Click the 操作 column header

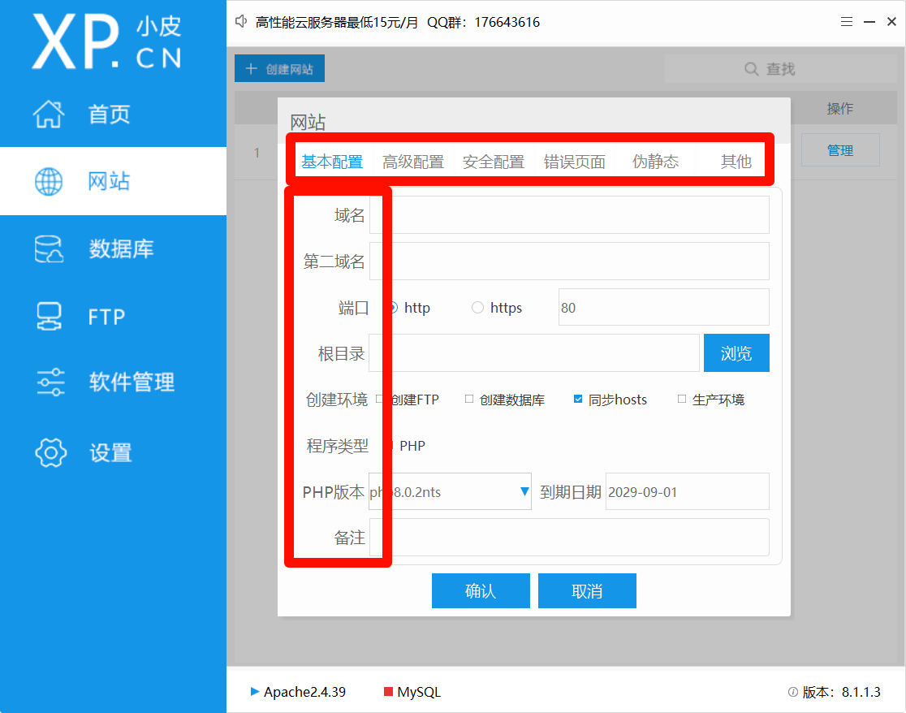click(840, 109)
